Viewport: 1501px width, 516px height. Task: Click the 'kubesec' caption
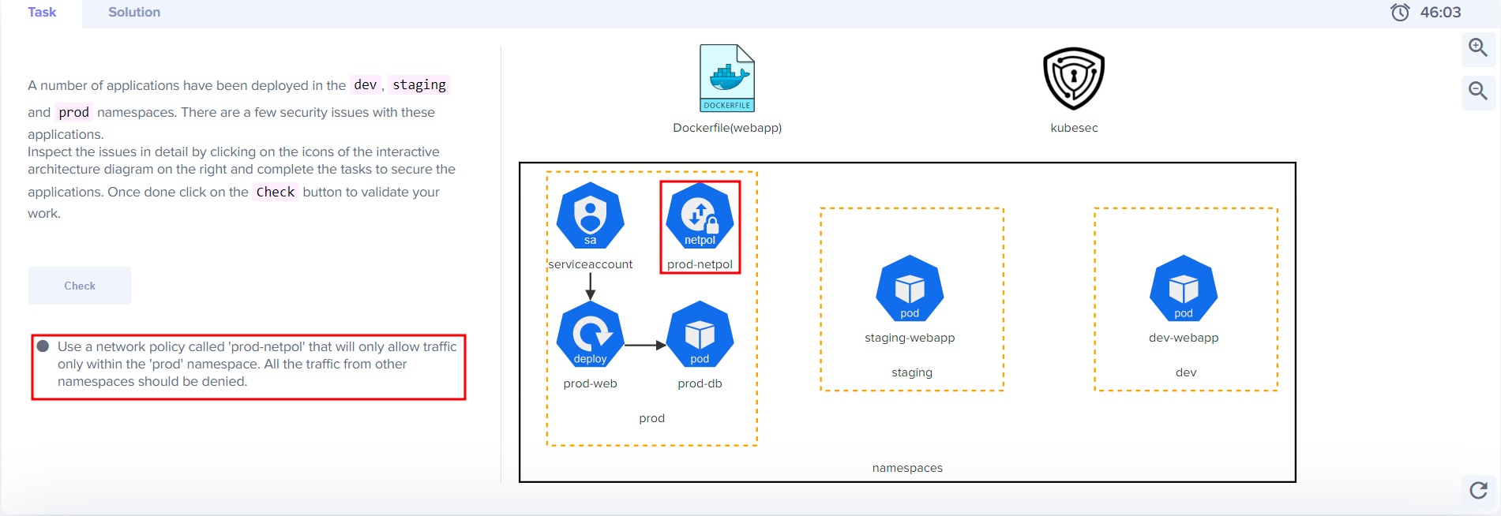[x=1074, y=128]
